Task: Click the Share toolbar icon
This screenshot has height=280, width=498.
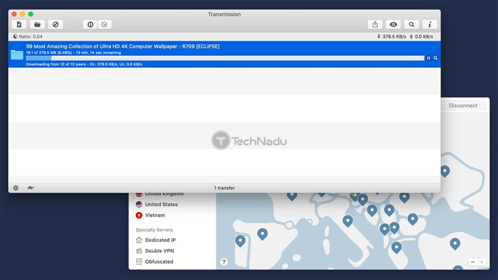Action: coord(375,24)
